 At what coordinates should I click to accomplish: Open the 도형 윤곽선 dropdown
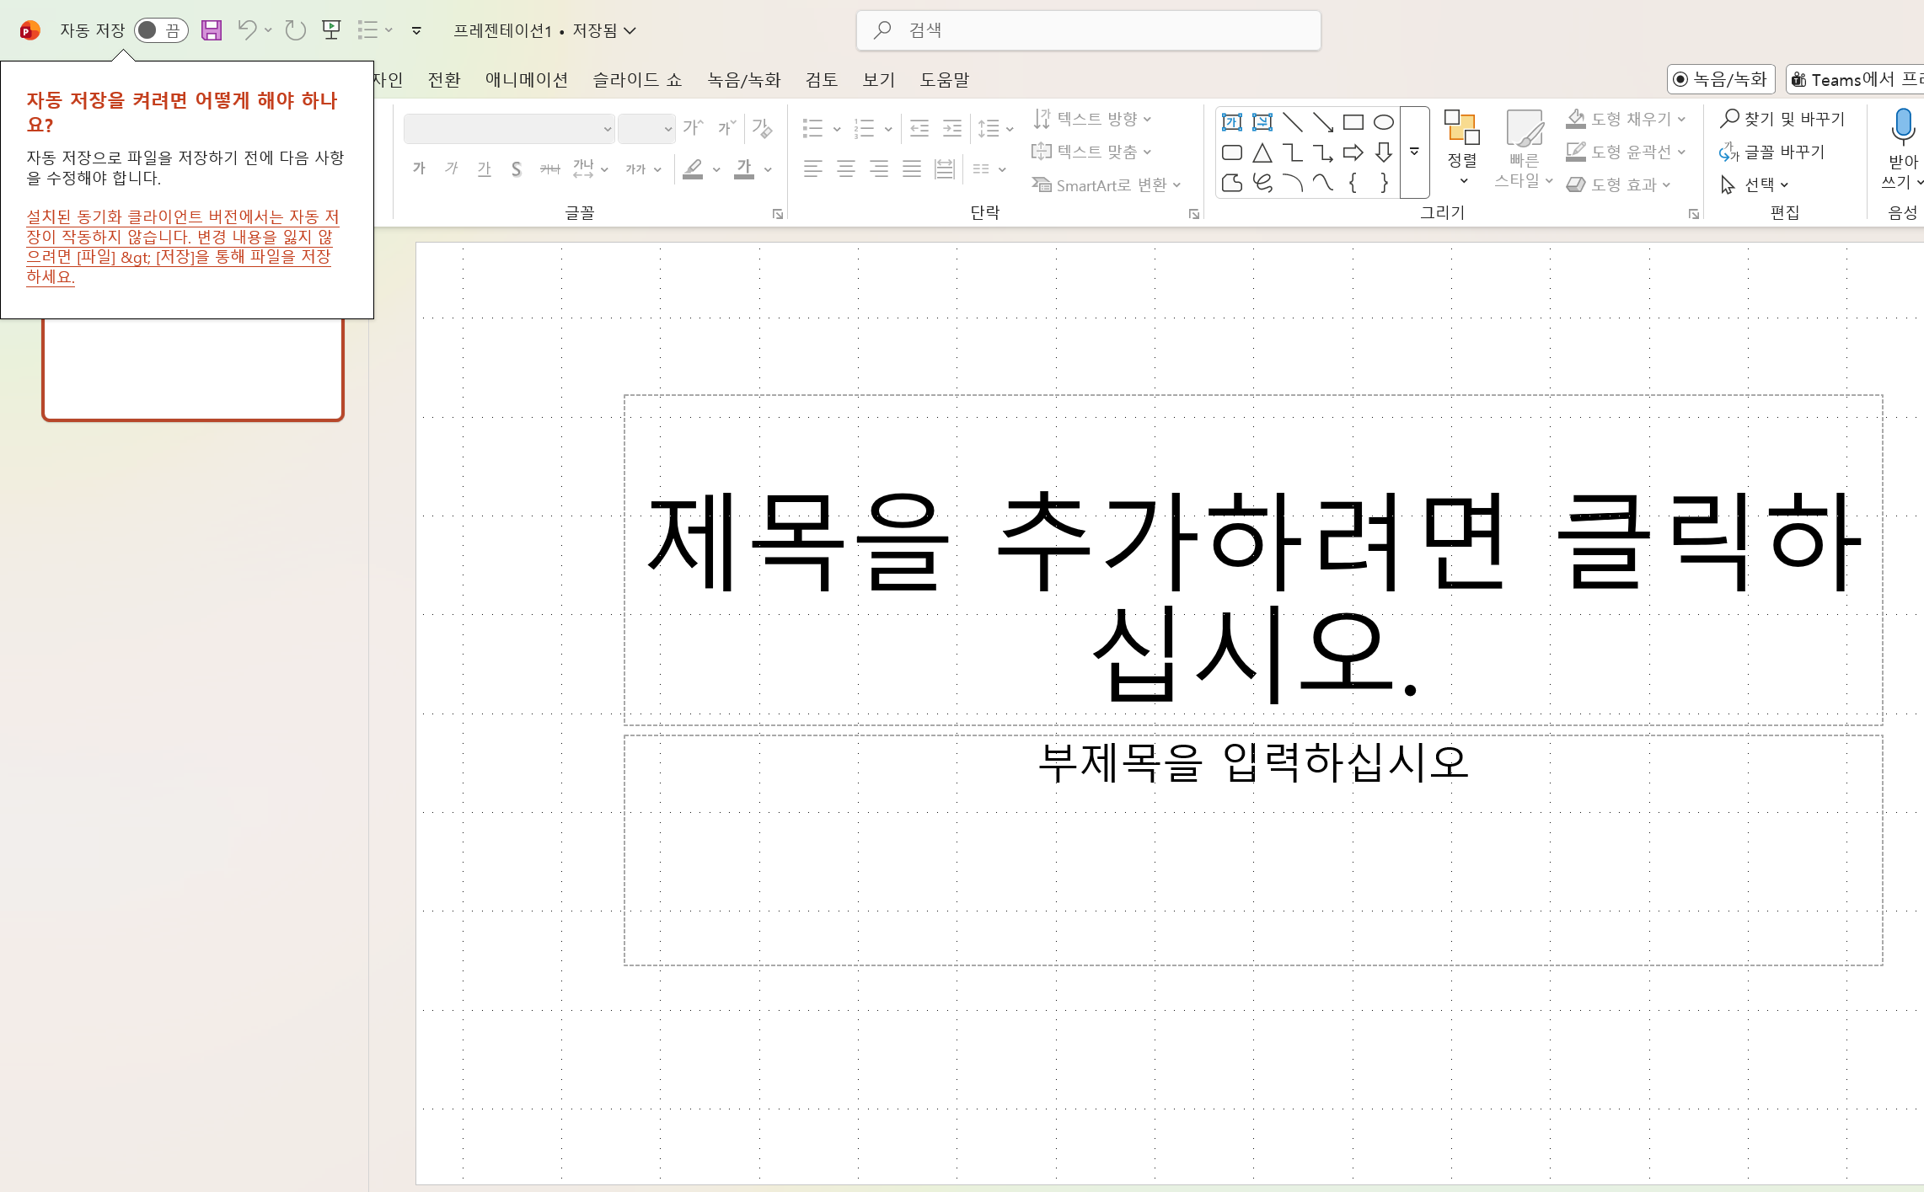pyautogui.click(x=1626, y=152)
